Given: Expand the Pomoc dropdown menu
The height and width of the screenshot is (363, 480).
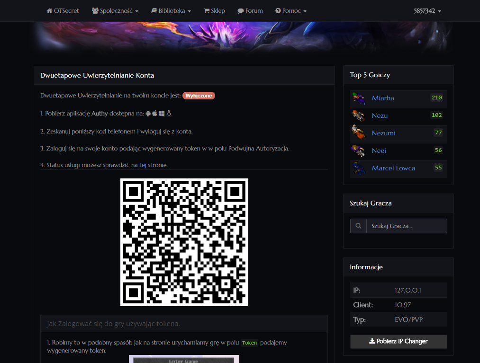Looking at the screenshot, I should click(x=291, y=11).
